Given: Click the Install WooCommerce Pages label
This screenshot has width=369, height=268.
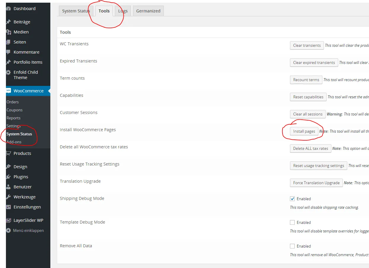Looking at the screenshot, I should click(x=88, y=130).
